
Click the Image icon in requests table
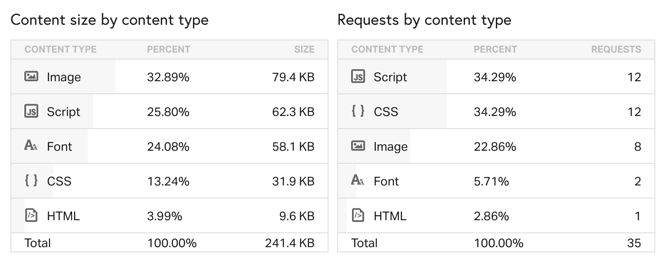click(358, 146)
